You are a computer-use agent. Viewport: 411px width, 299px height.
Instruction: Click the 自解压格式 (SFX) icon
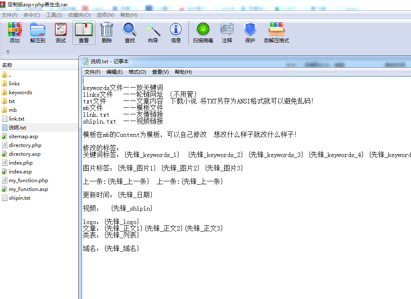pyautogui.click(x=277, y=33)
